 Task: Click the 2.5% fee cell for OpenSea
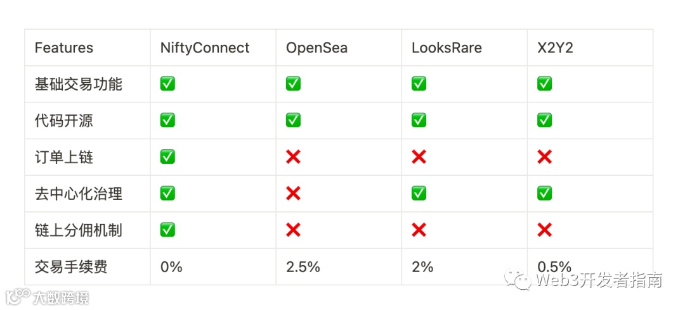pyautogui.click(x=303, y=266)
